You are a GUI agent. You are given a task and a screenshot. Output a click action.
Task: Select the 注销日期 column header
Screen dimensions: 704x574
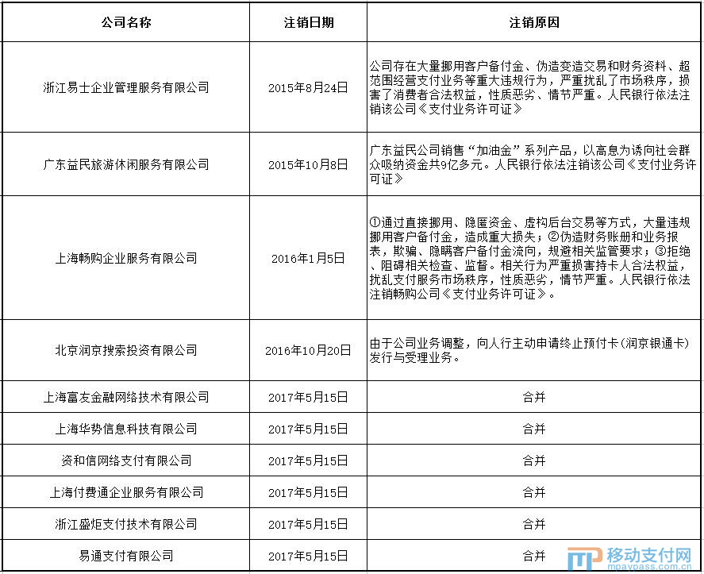pos(309,22)
